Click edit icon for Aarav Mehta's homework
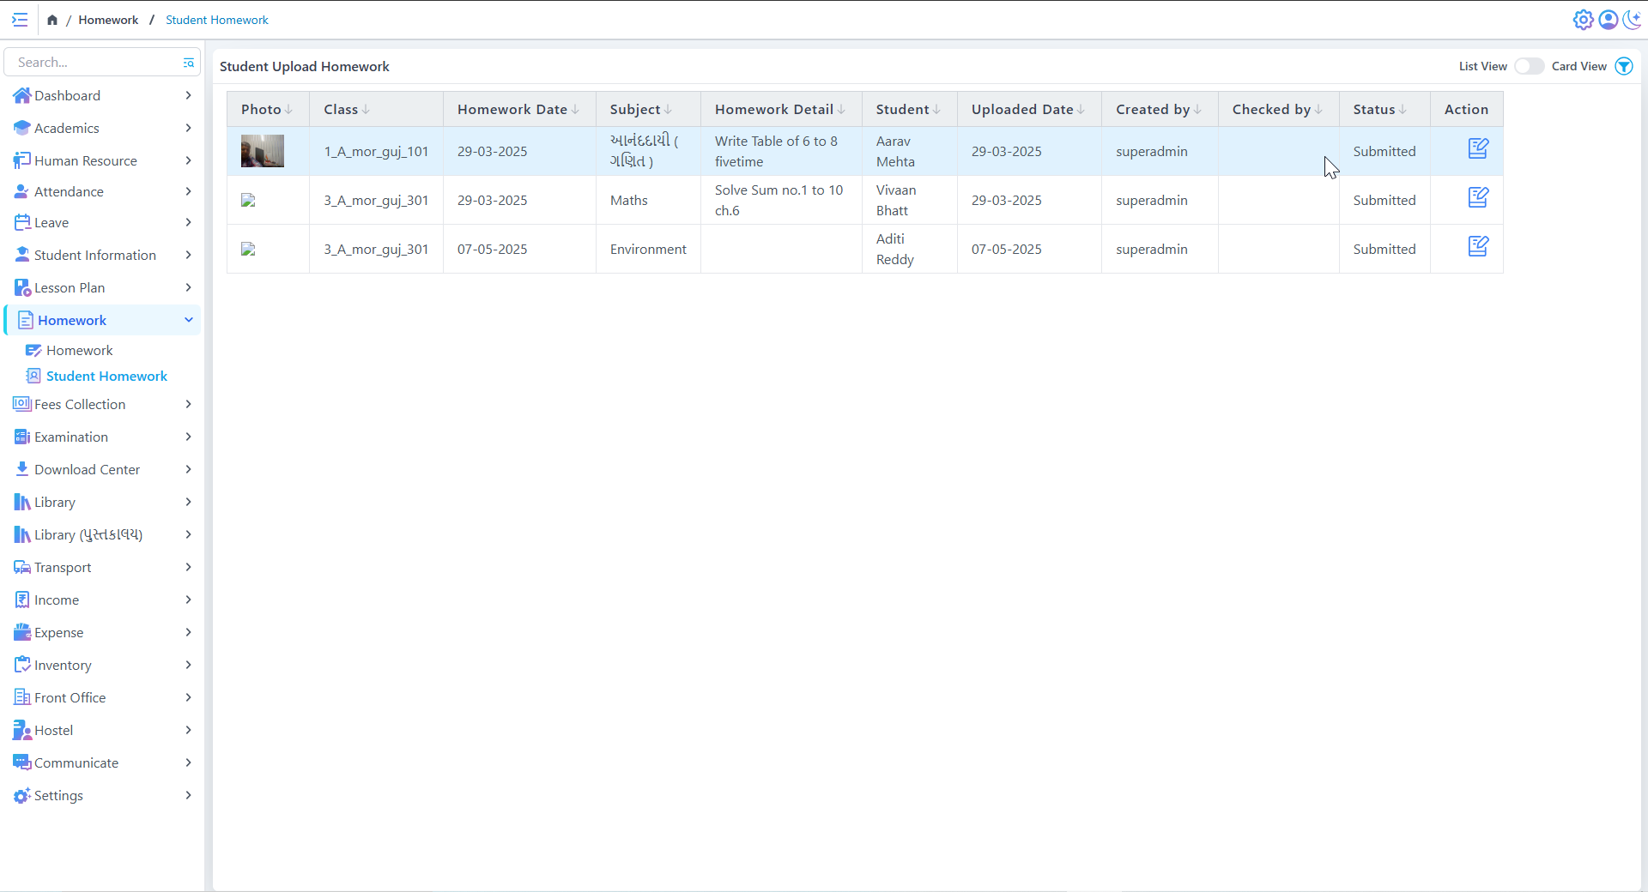The height and width of the screenshot is (892, 1648). tap(1477, 149)
